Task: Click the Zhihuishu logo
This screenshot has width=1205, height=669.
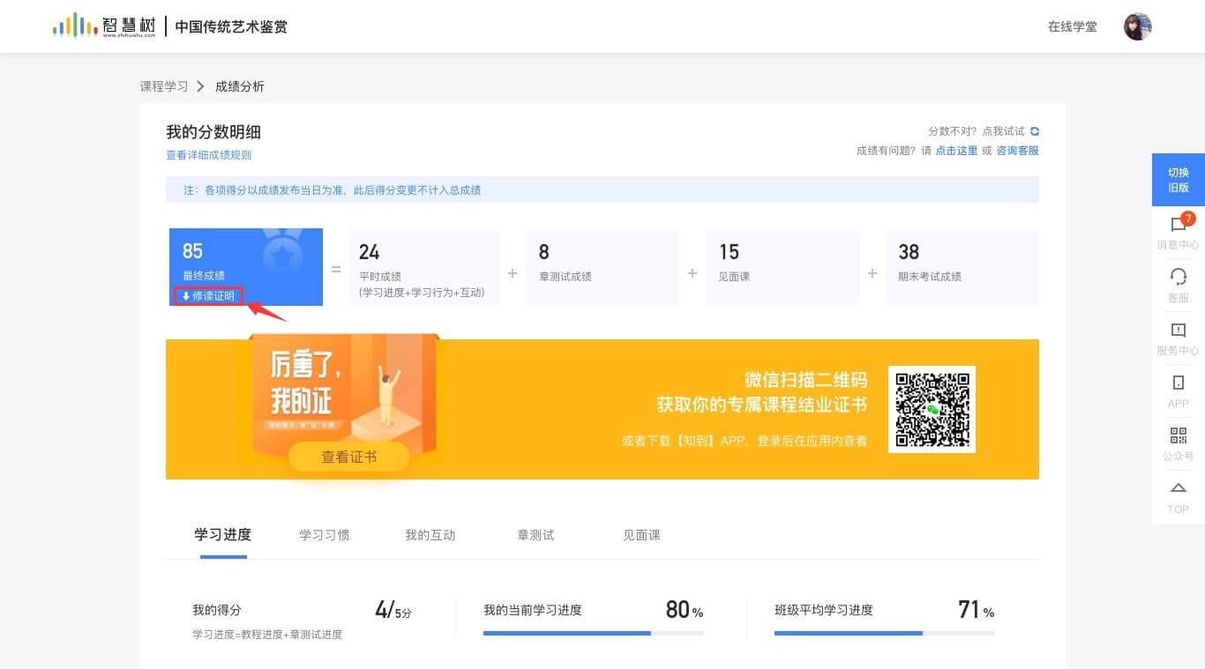Action: tap(104, 26)
